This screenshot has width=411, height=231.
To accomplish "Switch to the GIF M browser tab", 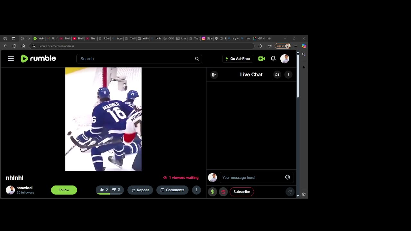I will click(x=259, y=38).
